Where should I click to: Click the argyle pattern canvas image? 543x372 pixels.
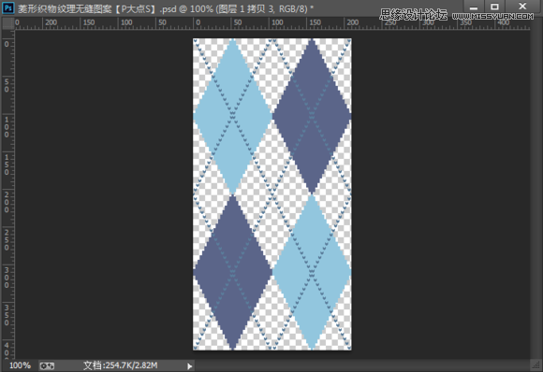[272, 194]
